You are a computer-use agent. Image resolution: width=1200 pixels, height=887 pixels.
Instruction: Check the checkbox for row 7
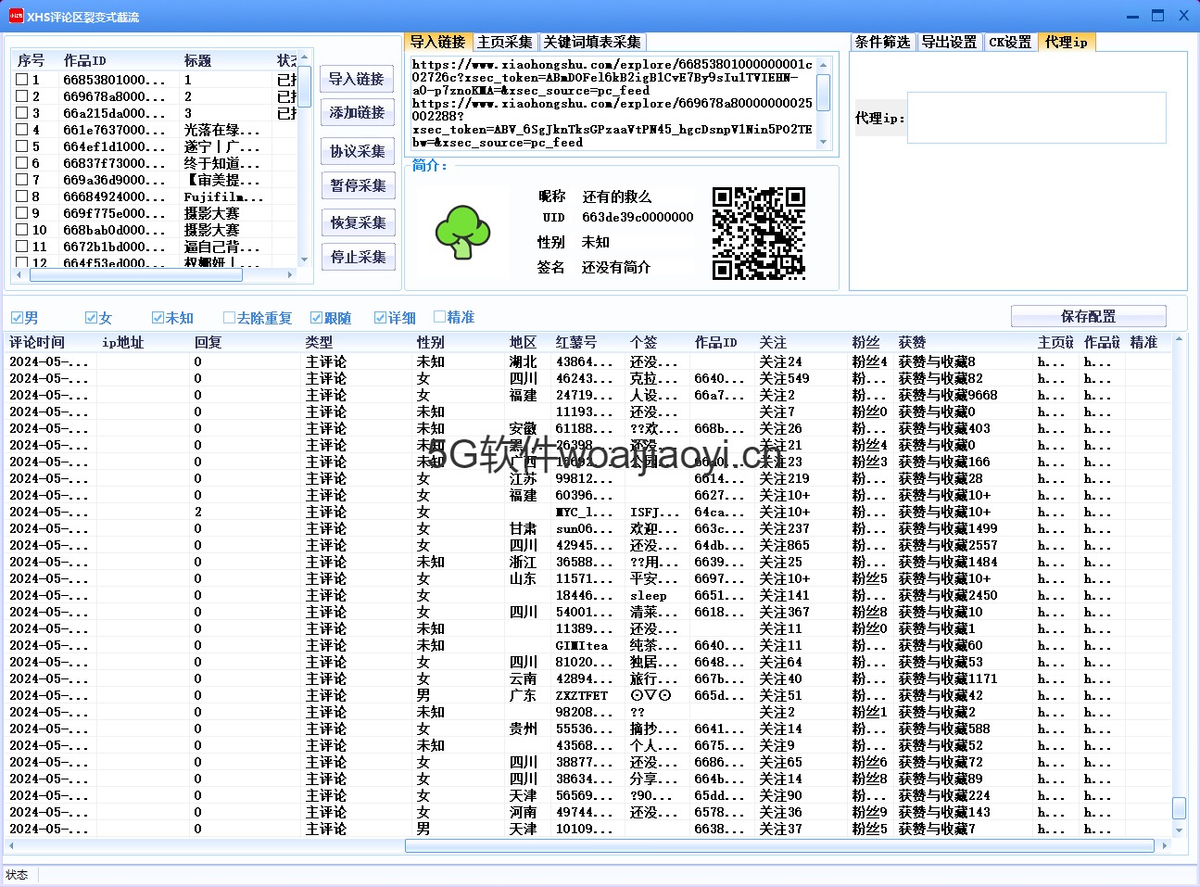tap(22, 180)
